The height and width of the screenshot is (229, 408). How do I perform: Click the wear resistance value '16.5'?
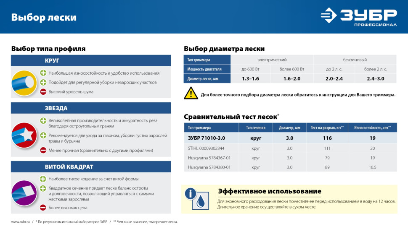373,167
